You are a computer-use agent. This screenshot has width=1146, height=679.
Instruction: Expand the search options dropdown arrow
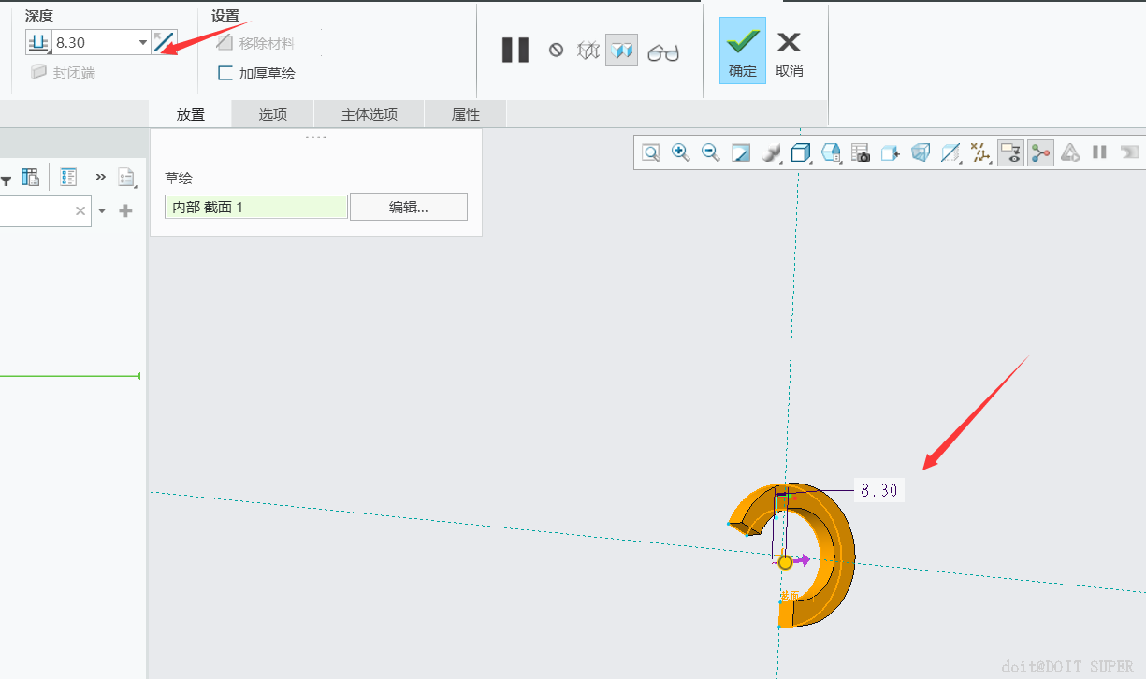[x=102, y=211]
